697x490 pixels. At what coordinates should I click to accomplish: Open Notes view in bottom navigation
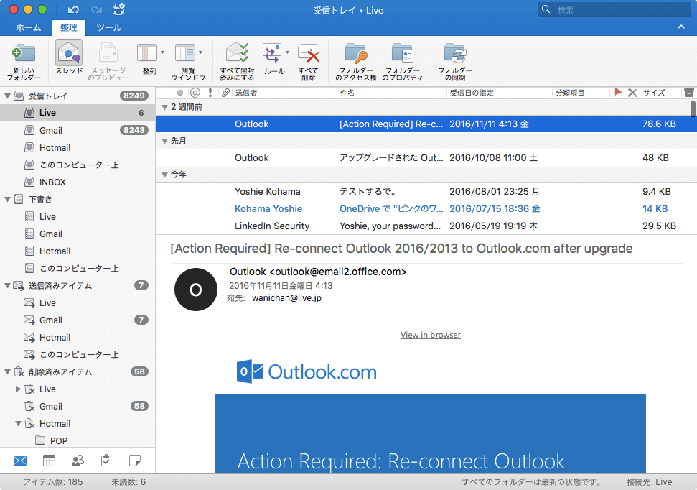click(x=135, y=461)
